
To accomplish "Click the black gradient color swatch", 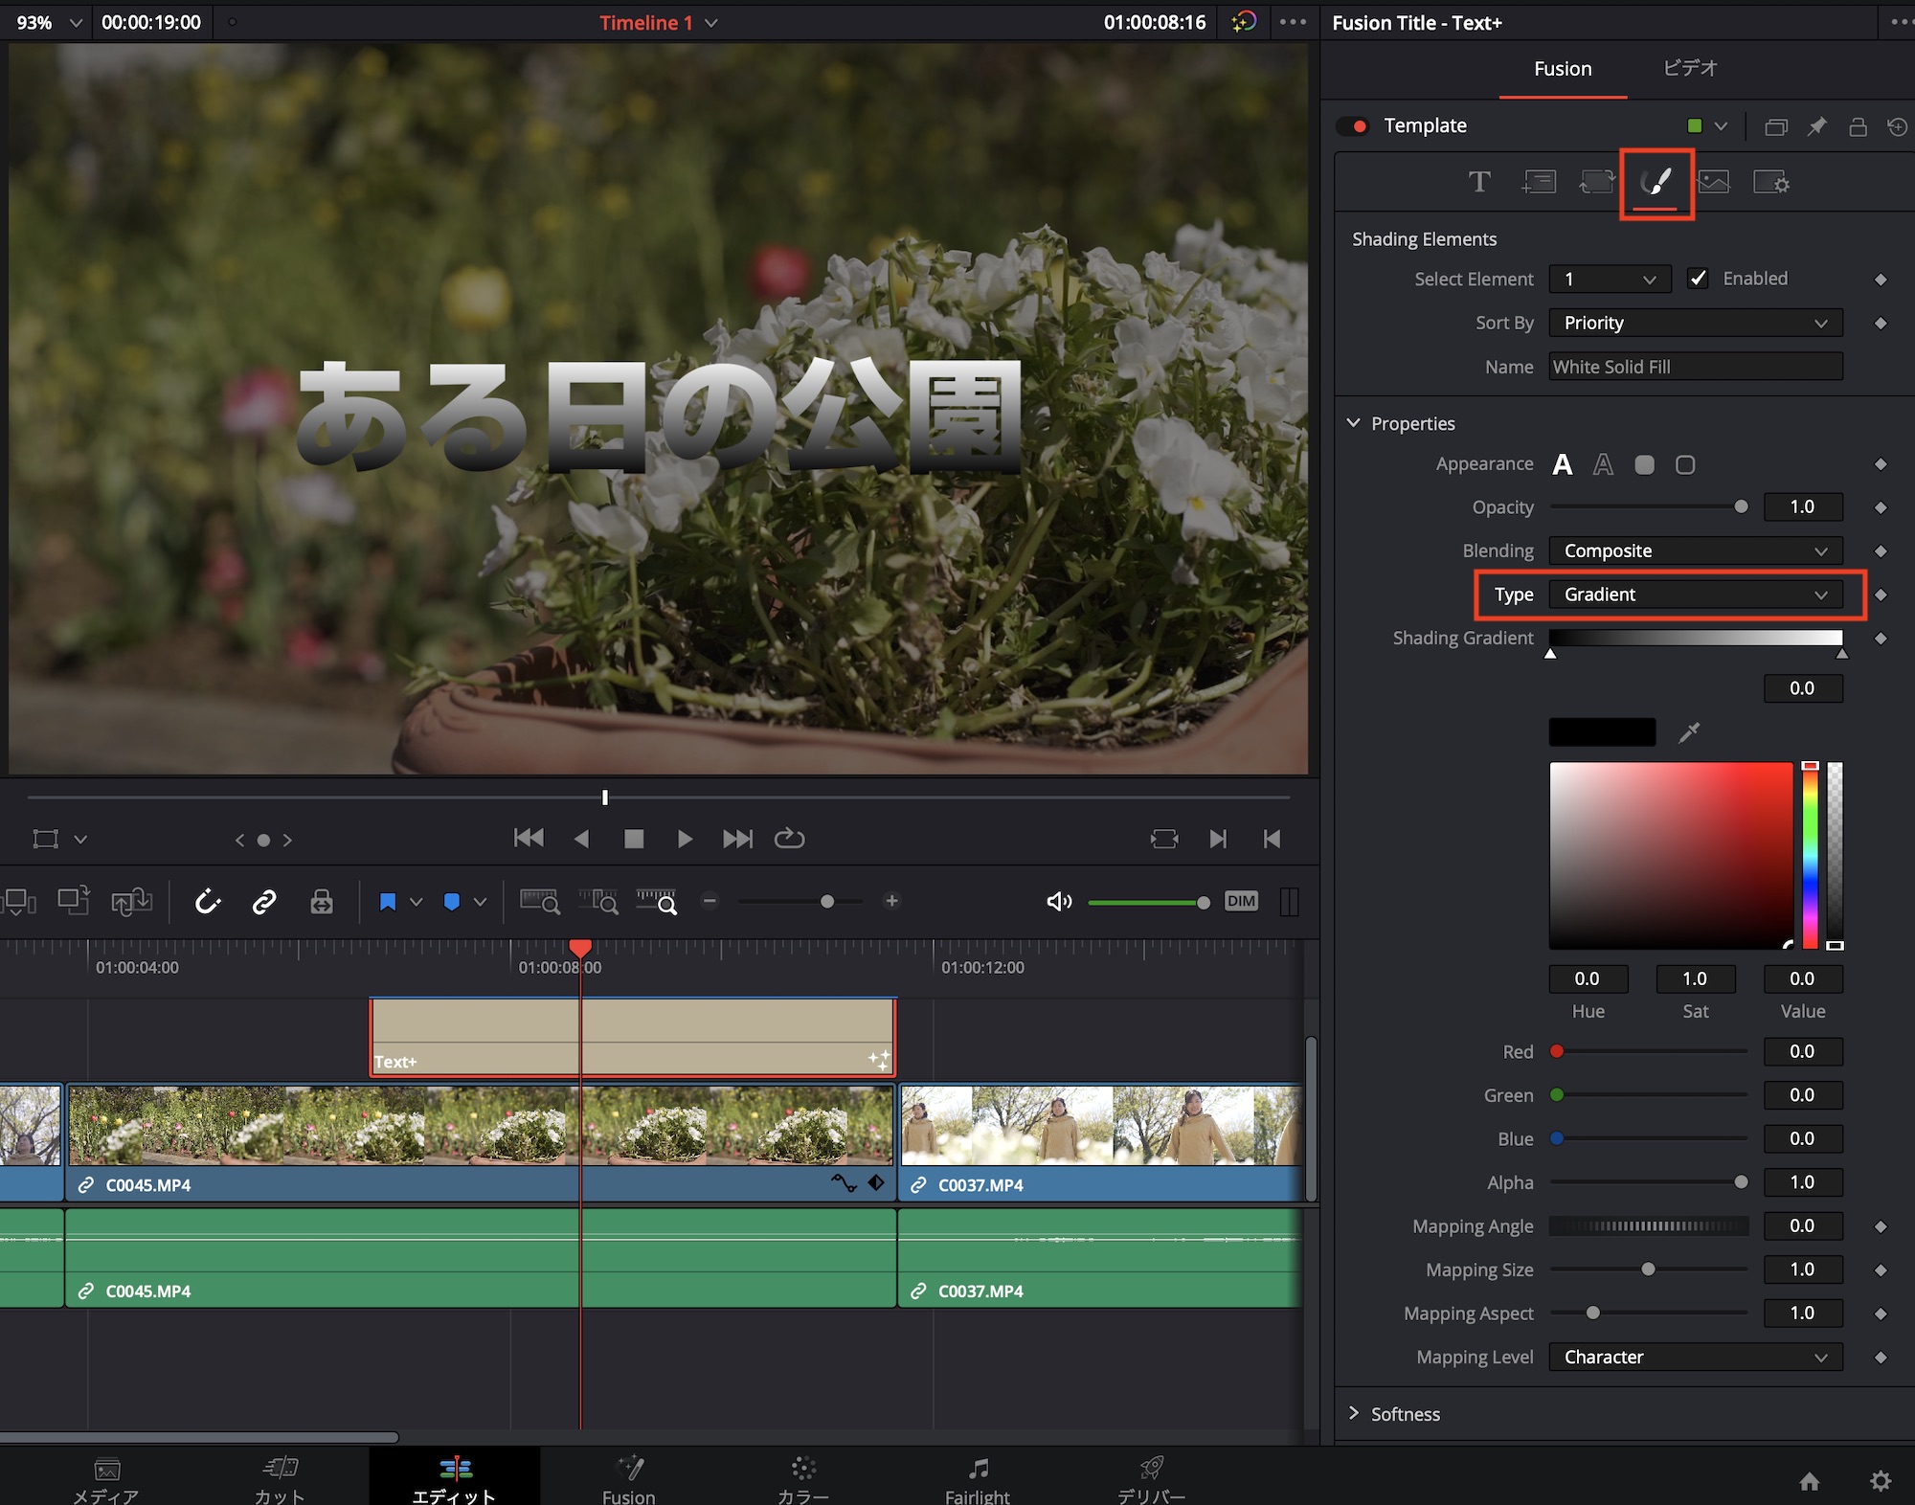I will pos(1602,732).
